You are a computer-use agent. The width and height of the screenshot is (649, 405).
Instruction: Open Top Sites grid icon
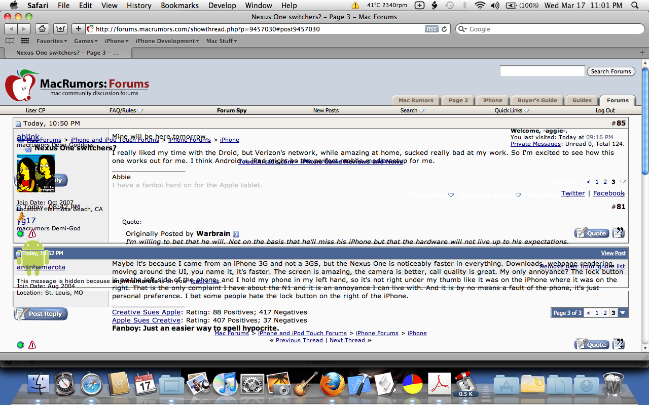(x=25, y=41)
